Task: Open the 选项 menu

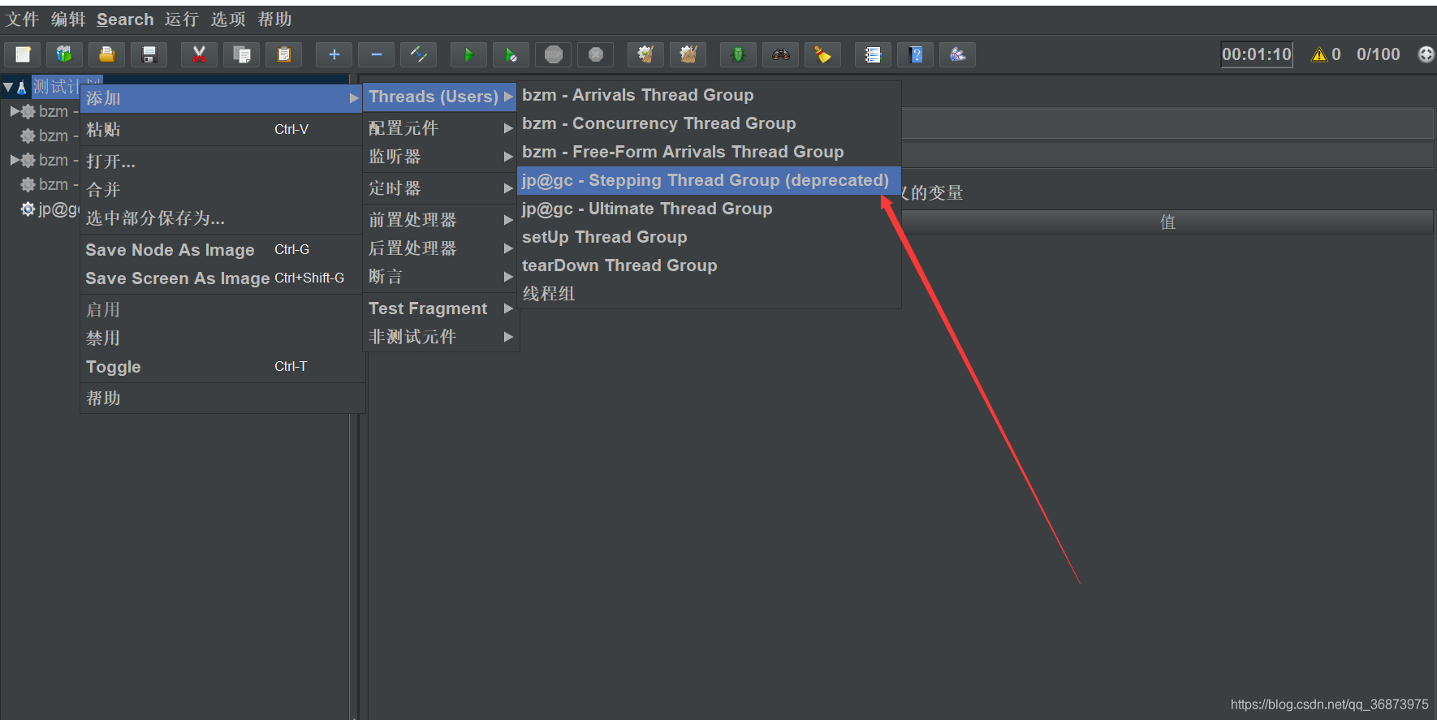Action: point(228,19)
